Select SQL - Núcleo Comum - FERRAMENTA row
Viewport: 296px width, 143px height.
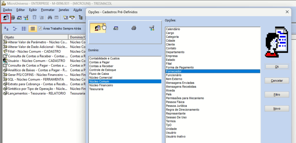(44, 79)
